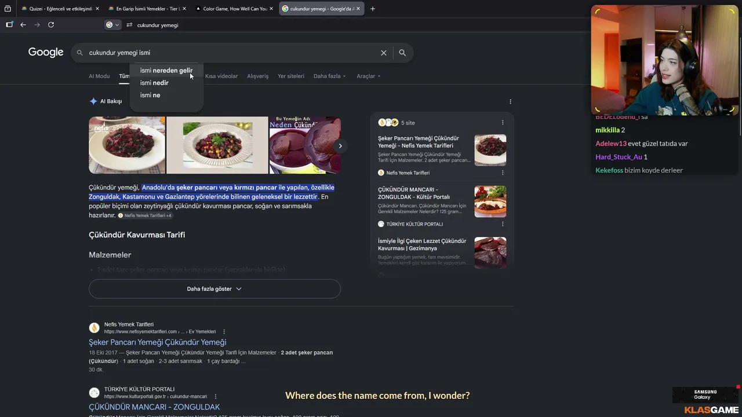Click chat username Kekefoss
The height and width of the screenshot is (417, 742).
click(609, 170)
